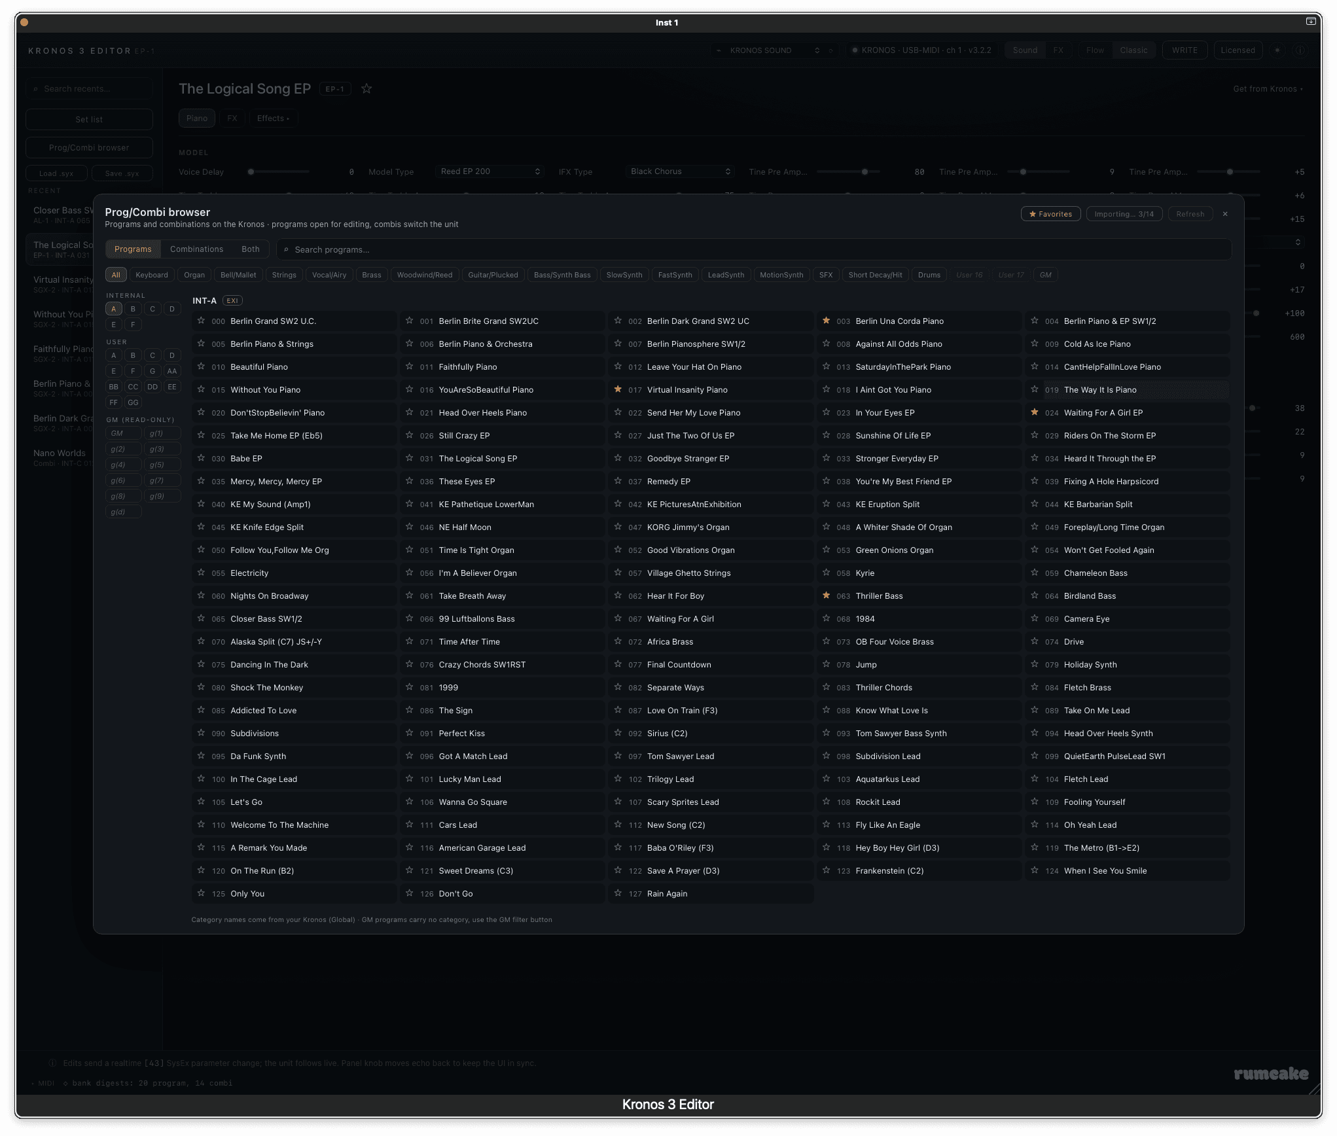Open the Model Type Reed EP 200 dropdown
The height and width of the screenshot is (1136, 1337).
pyautogui.click(x=490, y=171)
